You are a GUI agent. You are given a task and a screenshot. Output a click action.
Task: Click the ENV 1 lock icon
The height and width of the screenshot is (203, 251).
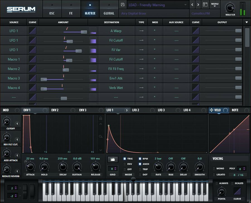tap(100, 118)
